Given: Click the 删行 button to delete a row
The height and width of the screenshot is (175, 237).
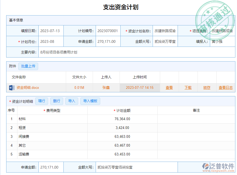Looking at the screenshot, I should (x=56, y=101).
